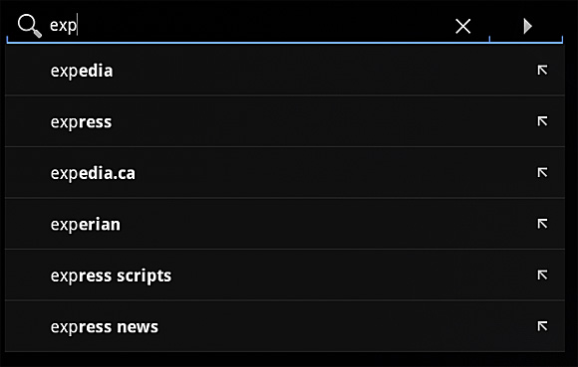Choose the express suggestion

coord(81,122)
